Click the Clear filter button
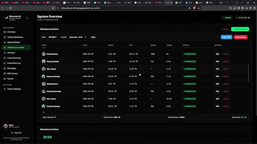Screen dimensions: 257x144 [x=93, y=37]
